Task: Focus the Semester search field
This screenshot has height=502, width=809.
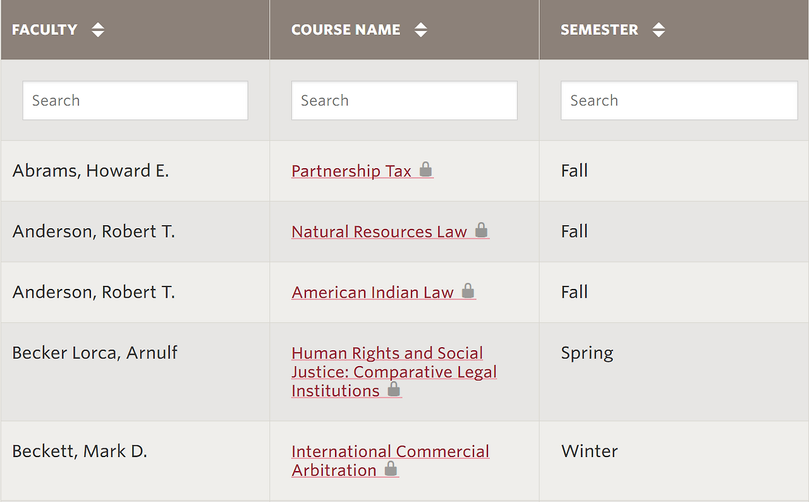Action: click(x=679, y=101)
